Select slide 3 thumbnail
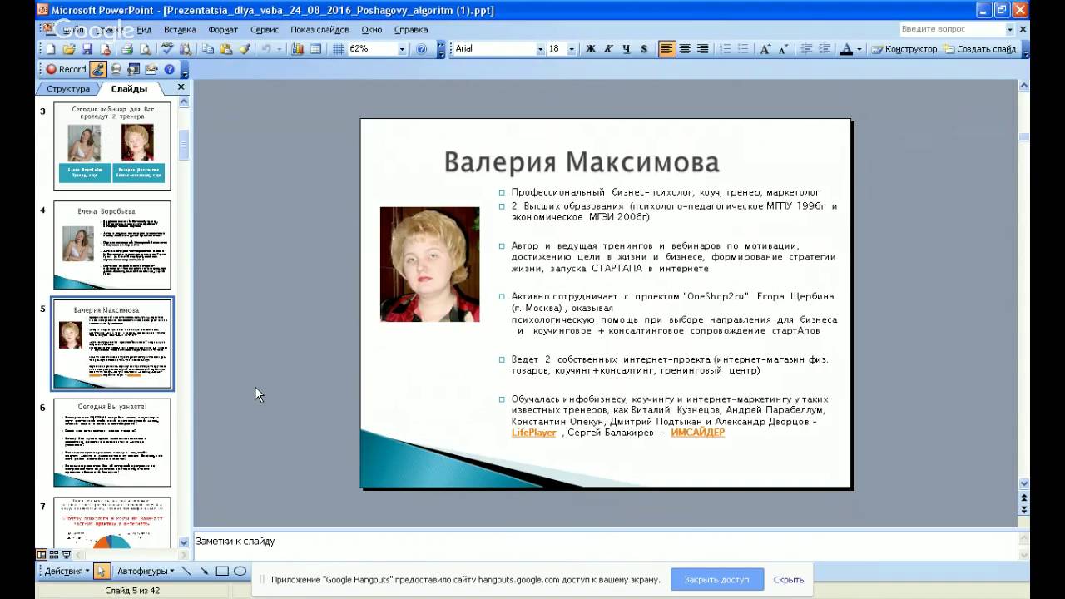Viewport: 1065px width, 599px height. coord(111,146)
